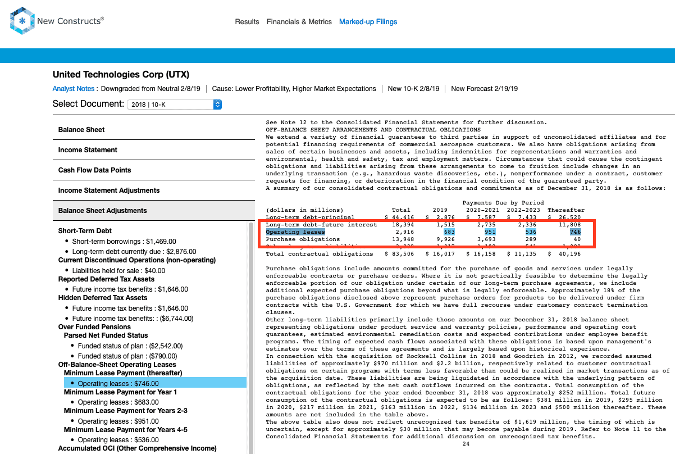The image size is (675, 454).
Task: Click Current Discontinued Operations heading
Action: pos(137,260)
